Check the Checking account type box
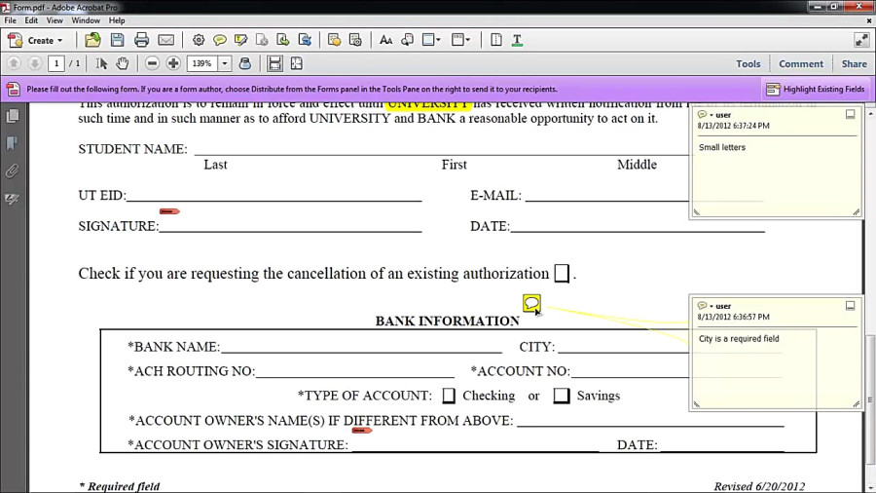Image resolution: width=876 pixels, height=493 pixels. click(449, 396)
